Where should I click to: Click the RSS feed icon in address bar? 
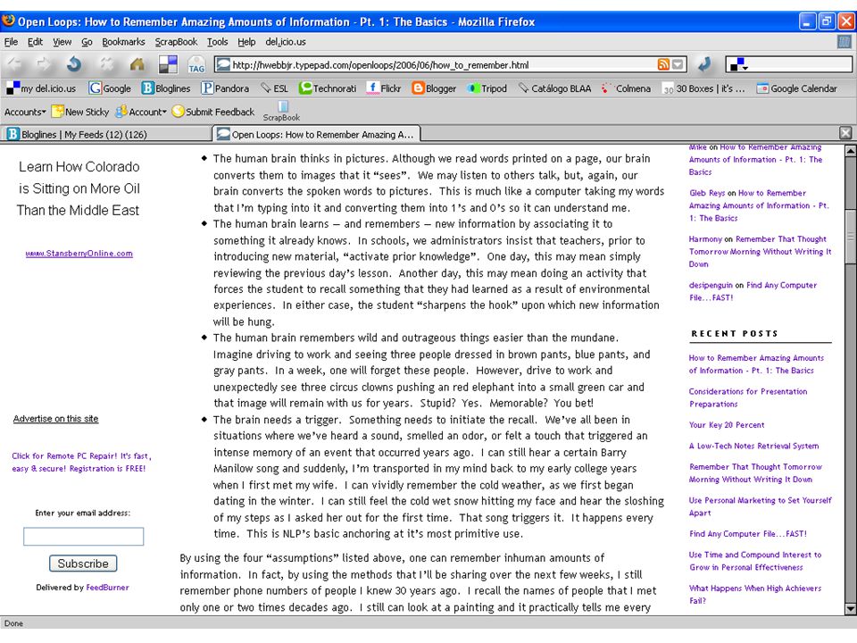[663, 64]
